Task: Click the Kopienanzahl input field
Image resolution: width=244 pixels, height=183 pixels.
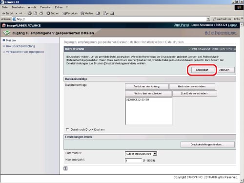Action: [x=133, y=161]
